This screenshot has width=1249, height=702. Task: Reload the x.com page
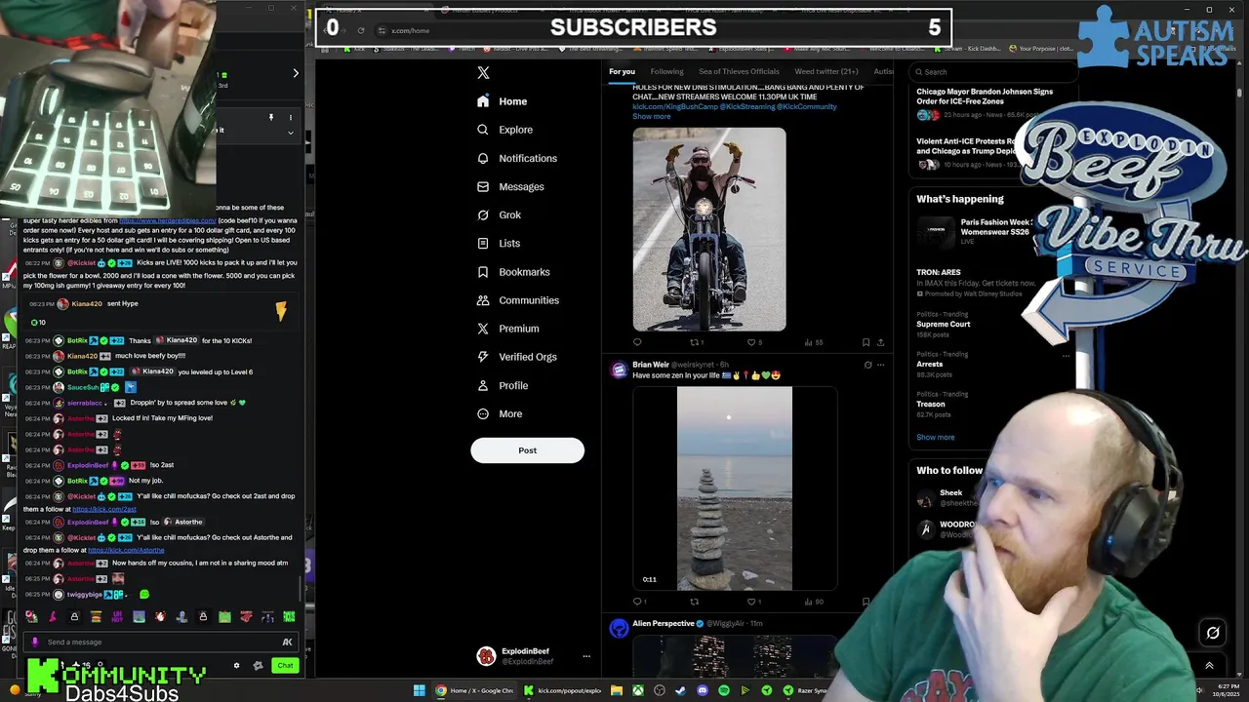tap(361, 30)
